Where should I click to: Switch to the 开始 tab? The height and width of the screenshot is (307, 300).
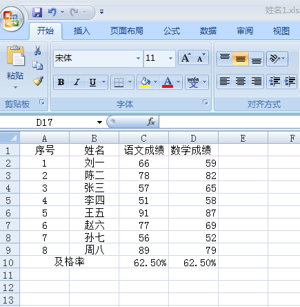click(46, 30)
